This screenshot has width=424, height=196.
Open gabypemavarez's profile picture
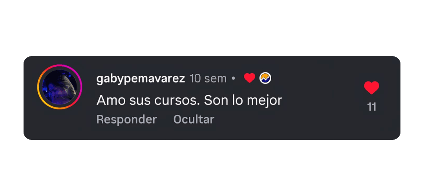coord(60,87)
